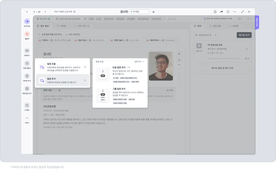Open the 증빙 자료 attachment file chip
The width and height of the screenshot is (276, 172).
90,40
